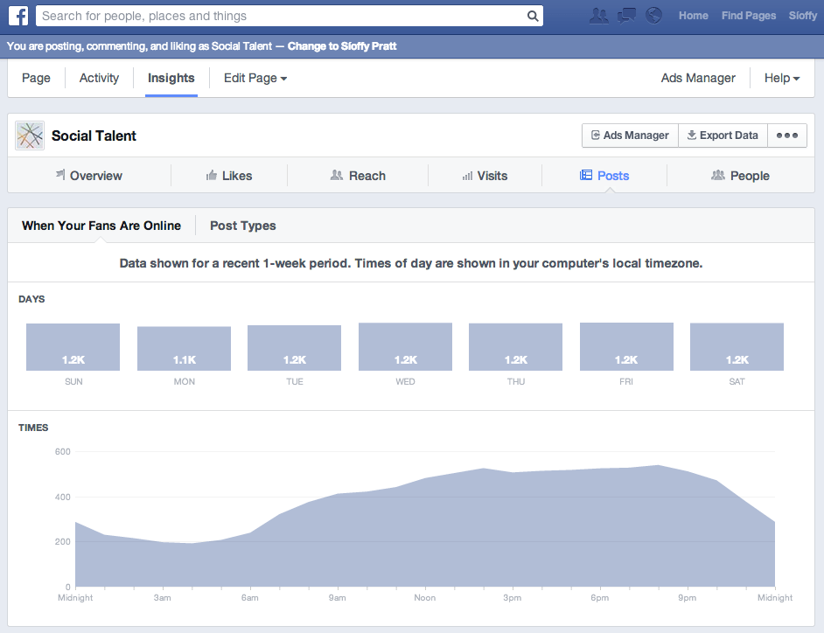Click the Social Talent page title
The image size is (824, 633).
tap(94, 136)
